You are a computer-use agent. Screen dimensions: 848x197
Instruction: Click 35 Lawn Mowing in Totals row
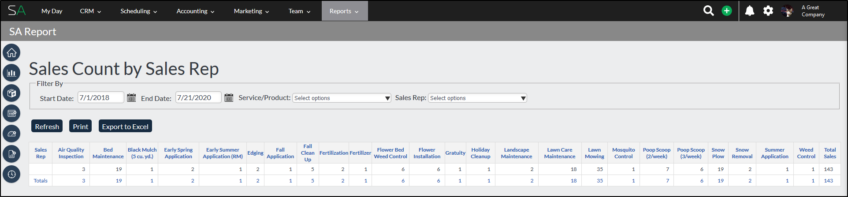599,181
